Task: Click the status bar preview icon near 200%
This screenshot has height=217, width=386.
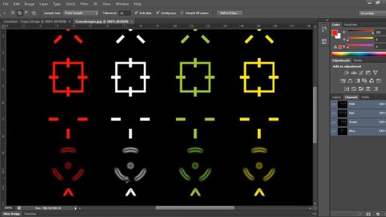Action: pyautogui.click(x=19, y=208)
